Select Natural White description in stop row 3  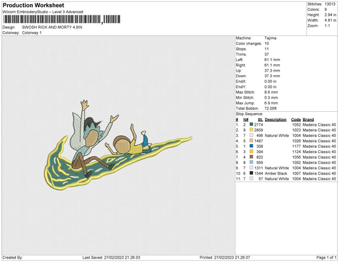click(277, 136)
